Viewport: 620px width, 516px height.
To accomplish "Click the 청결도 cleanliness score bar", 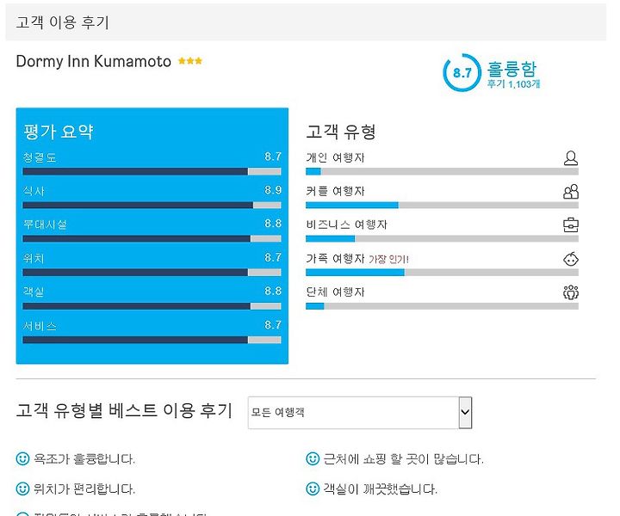I will coord(152,171).
